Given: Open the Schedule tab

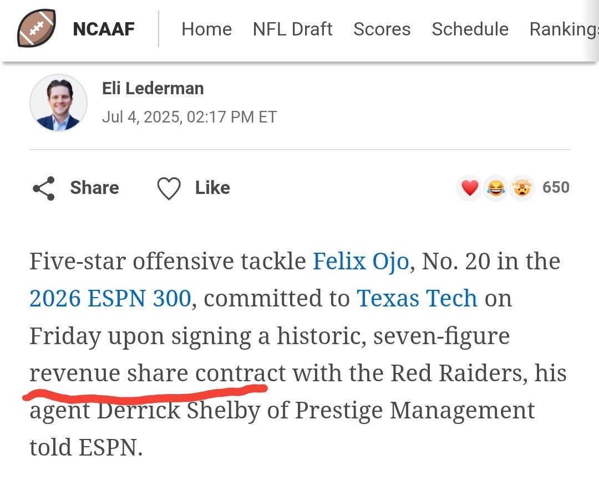Looking at the screenshot, I should pyautogui.click(x=470, y=29).
